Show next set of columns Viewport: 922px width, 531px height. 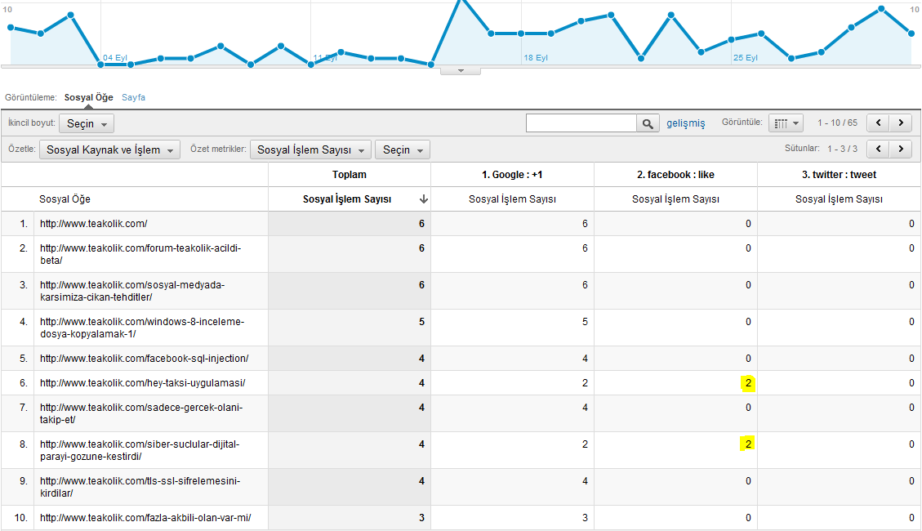(901, 149)
